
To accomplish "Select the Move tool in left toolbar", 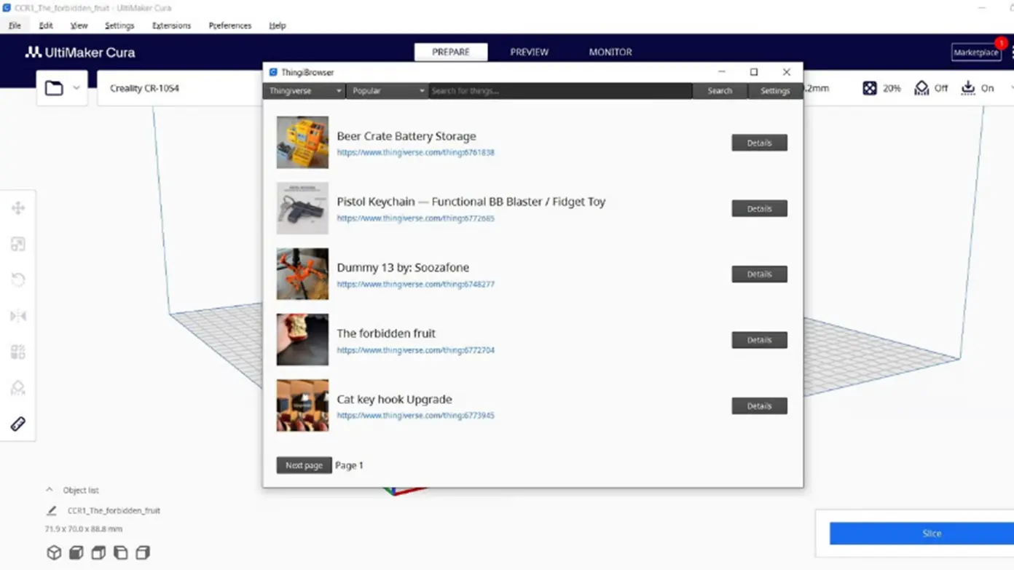I will click(x=18, y=208).
